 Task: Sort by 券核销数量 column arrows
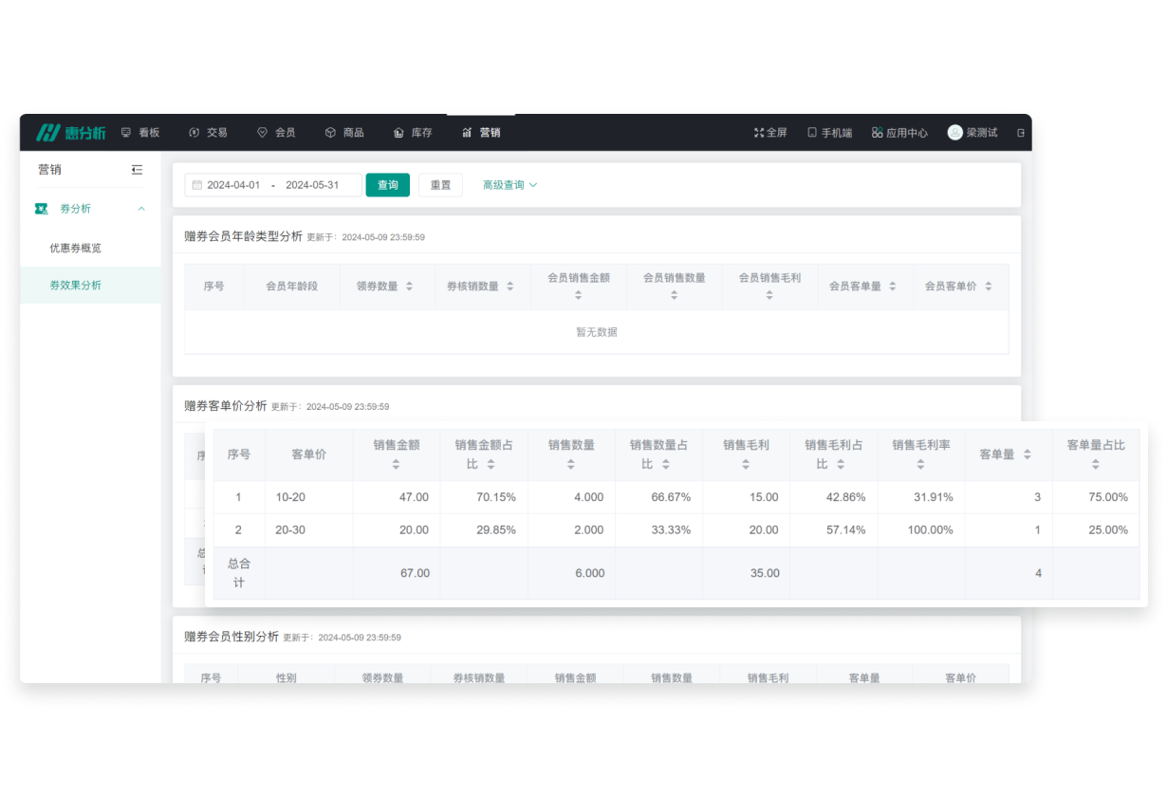[509, 286]
